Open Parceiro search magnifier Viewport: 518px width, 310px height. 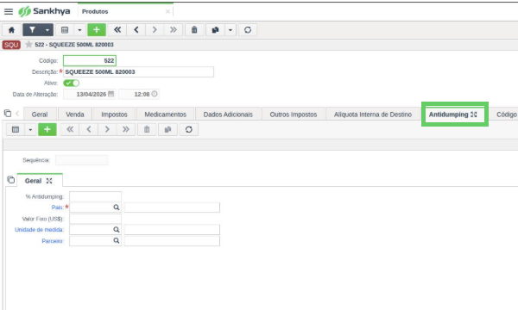(117, 240)
